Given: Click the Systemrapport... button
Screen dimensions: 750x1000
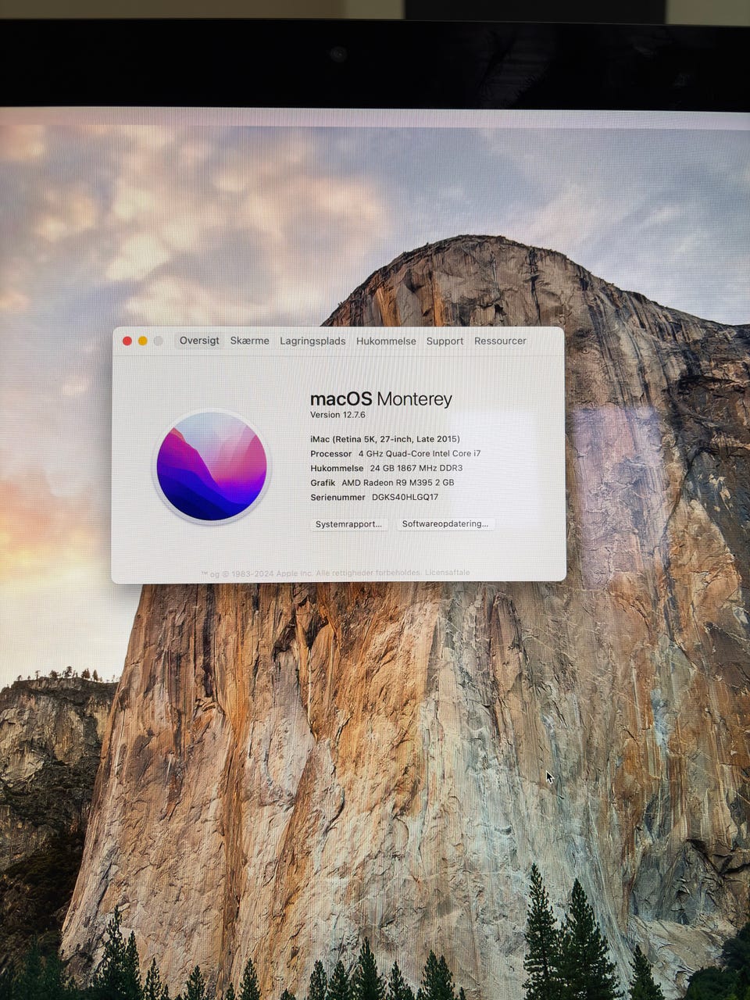Looking at the screenshot, I should point(348,524).
